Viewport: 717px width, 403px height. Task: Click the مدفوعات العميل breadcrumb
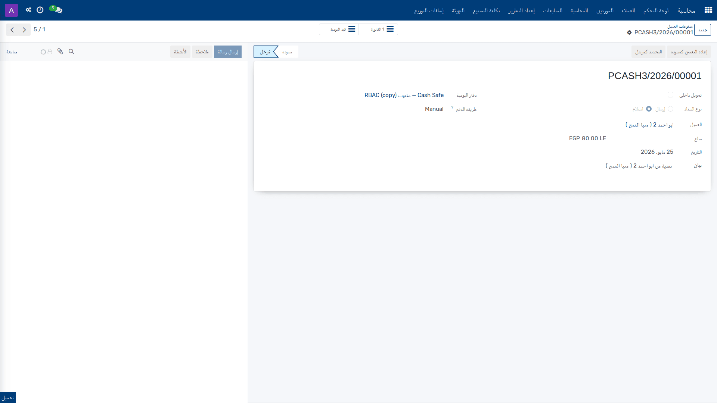pyautogui.click(x=680, y=26)
